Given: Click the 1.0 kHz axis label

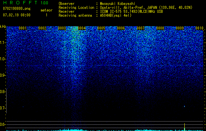Looking at the screenshot, I should (x=3, y=59).
